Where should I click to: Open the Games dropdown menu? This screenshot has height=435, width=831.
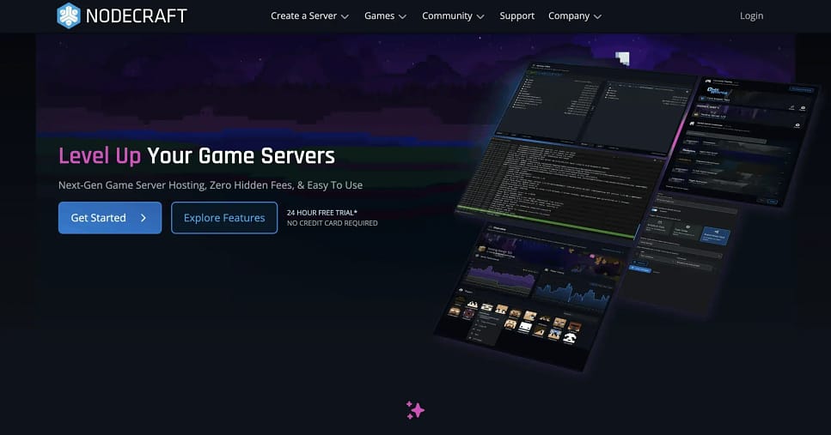(x=385, y=15)
